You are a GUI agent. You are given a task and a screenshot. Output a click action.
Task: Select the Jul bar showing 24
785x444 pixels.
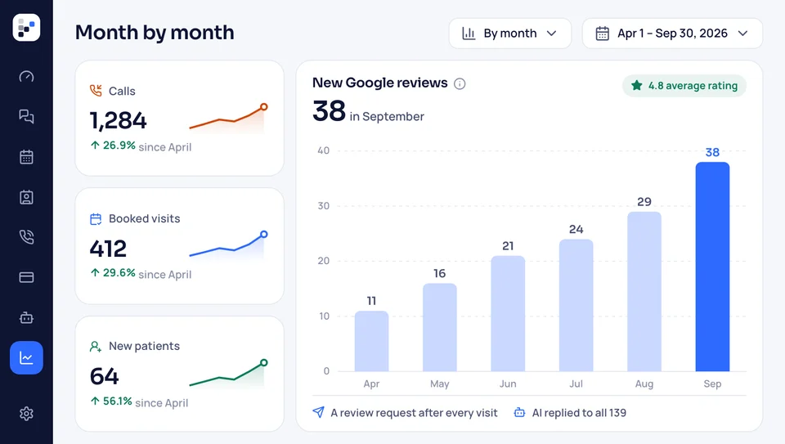pos(576,305)
